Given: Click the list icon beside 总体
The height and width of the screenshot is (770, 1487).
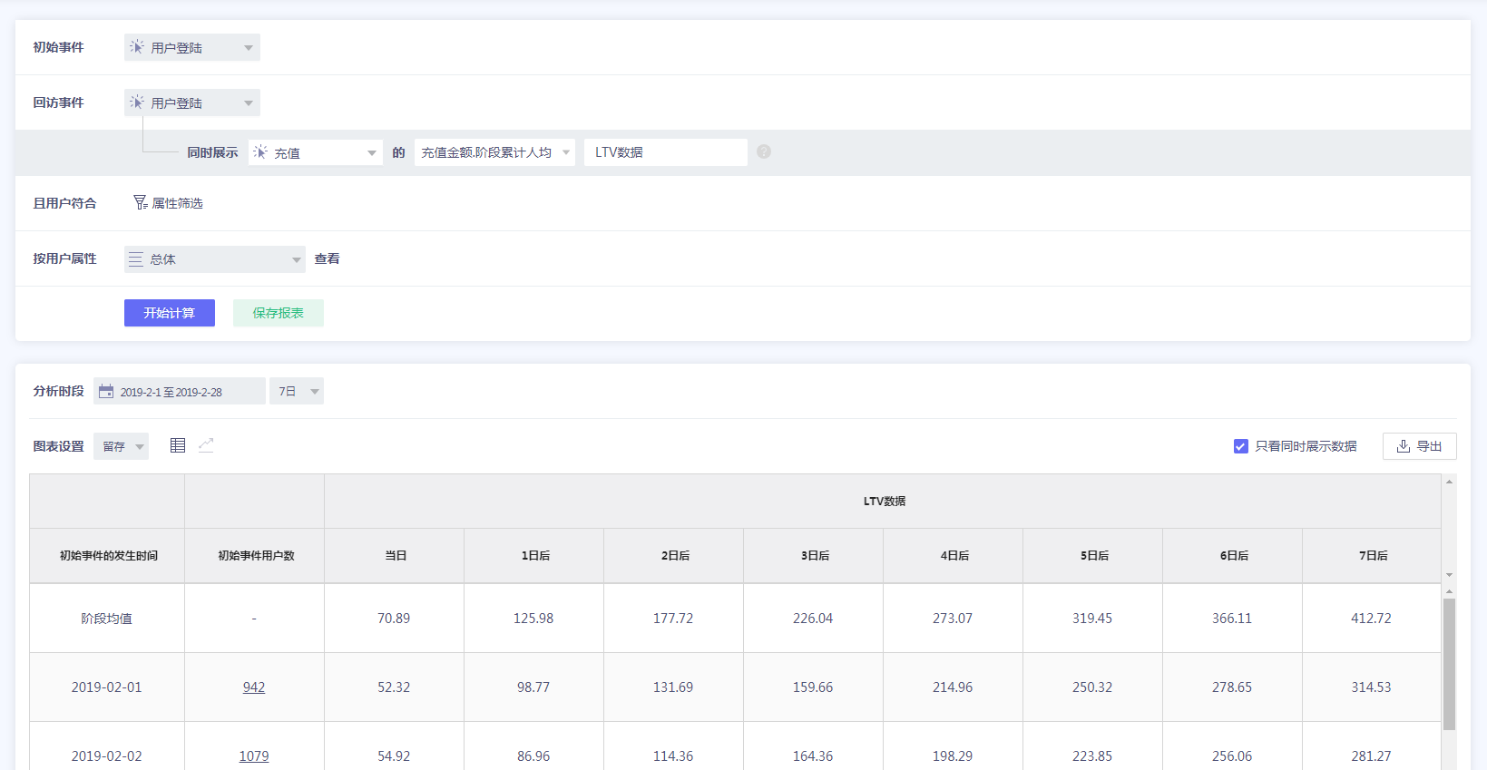Looking at the screenshot, I should point(135,259).
